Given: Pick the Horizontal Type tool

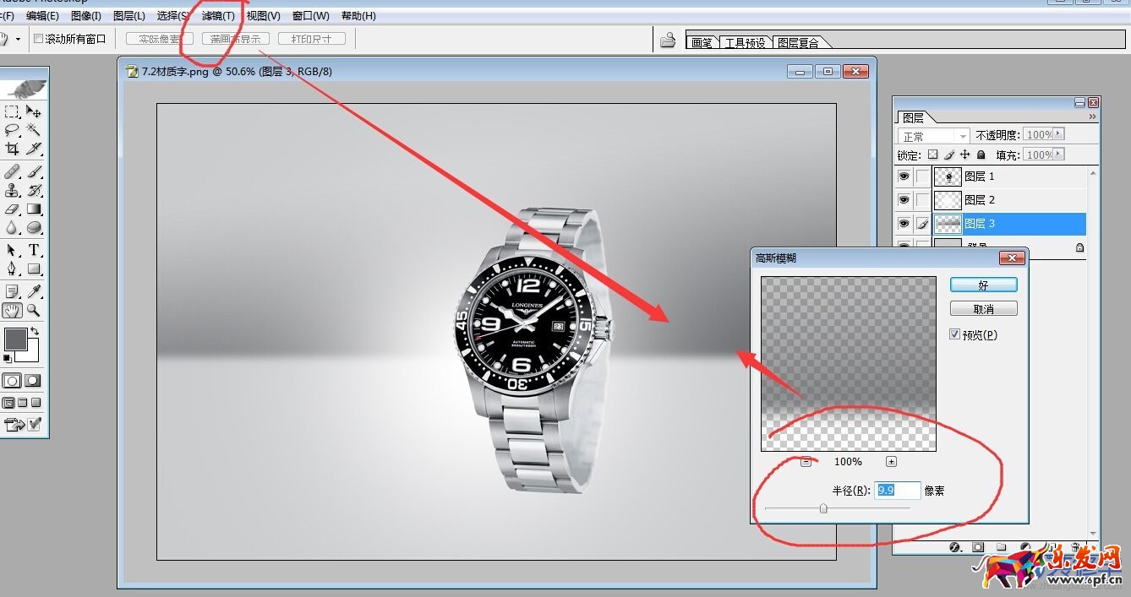Looking at the screenshot, I should tap(34, 250).
